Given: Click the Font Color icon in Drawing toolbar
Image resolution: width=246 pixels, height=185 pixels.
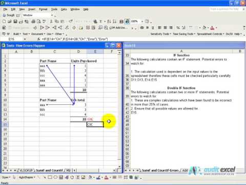Looking at the screenshot, I should (106, 177).
